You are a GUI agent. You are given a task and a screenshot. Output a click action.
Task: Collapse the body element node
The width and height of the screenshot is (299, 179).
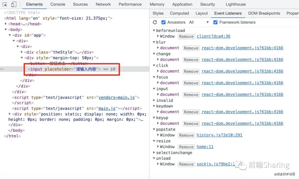pyautogui.click(x=6, y=29)
